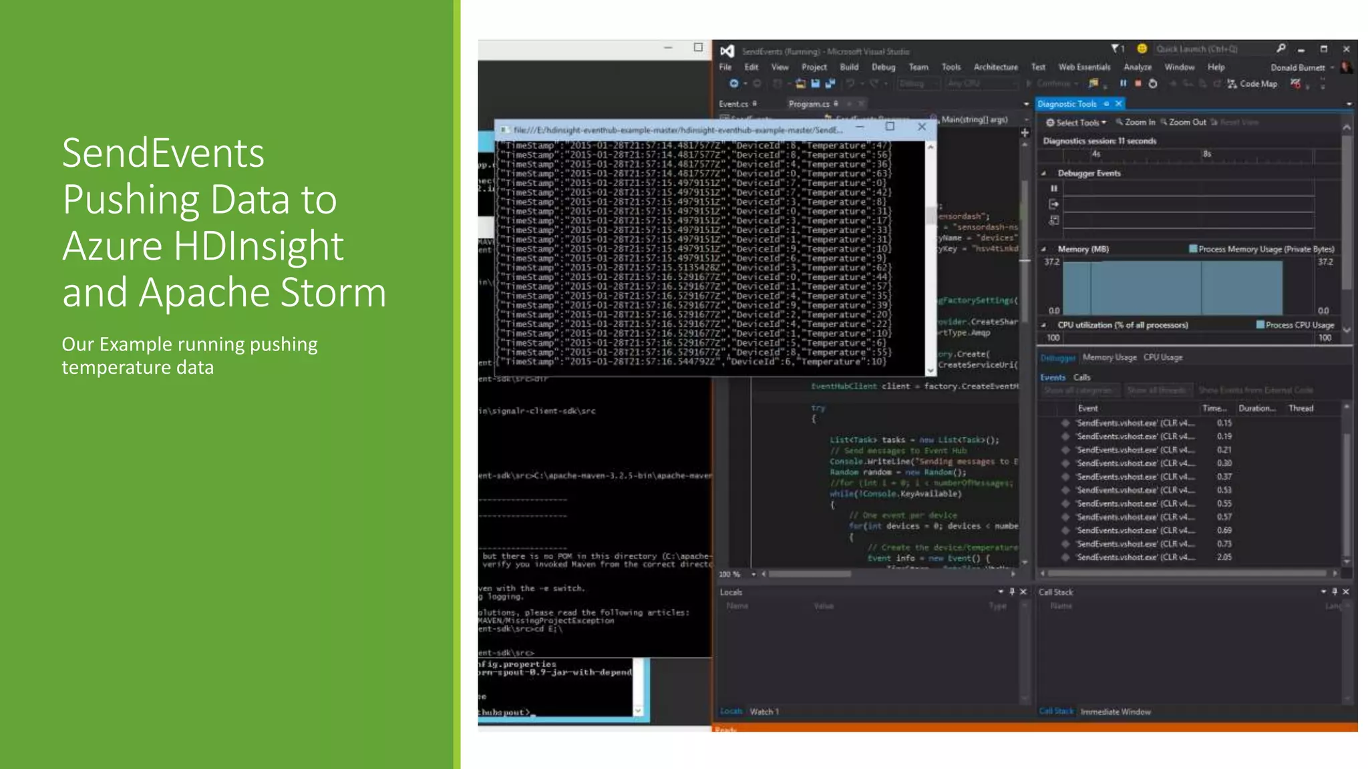Viewport: 1368px width, 769px height.
Task: Open the Web Essentials menu
Action: click(1084, 67)
